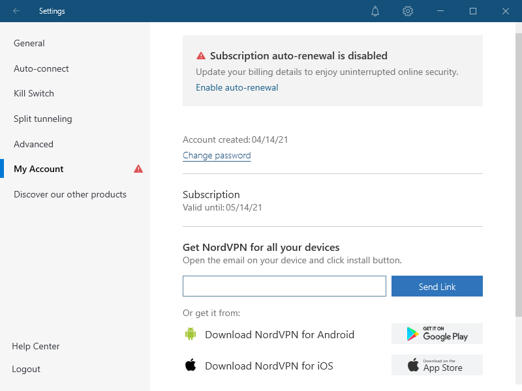
Task: Click the green Android robot icon
Action: pos(191,334)
